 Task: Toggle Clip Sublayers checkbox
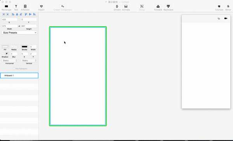[x=14, y=69]
